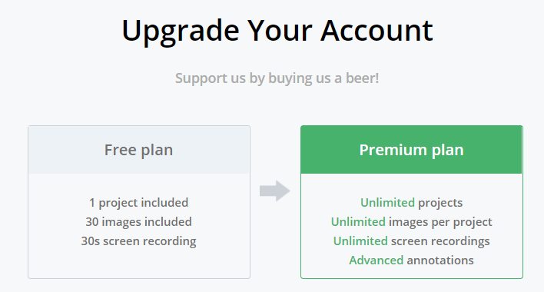Click the word 'Account' in the title
Screen dimensions: 544x292
(x=376, y=31)
